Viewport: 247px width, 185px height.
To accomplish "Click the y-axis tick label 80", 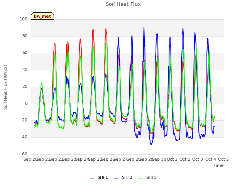I will 25,36.
